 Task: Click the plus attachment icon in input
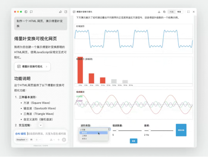click(x=58, y=140)
